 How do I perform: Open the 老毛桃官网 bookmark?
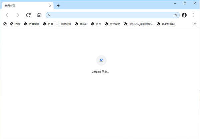tap(166, 24)
